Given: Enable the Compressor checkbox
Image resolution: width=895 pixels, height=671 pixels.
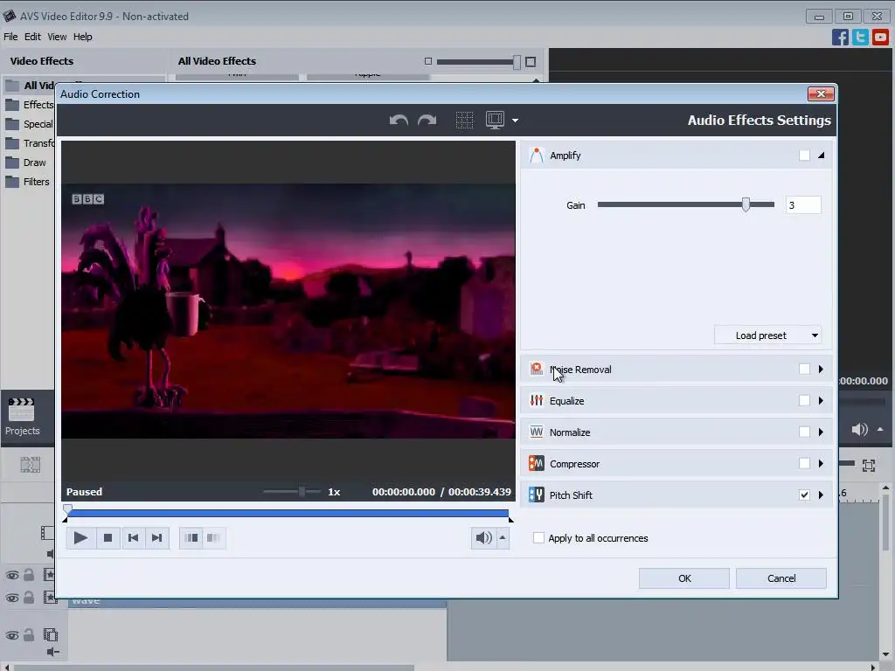Looking at the screenshot, I should [x=804, y=463].
